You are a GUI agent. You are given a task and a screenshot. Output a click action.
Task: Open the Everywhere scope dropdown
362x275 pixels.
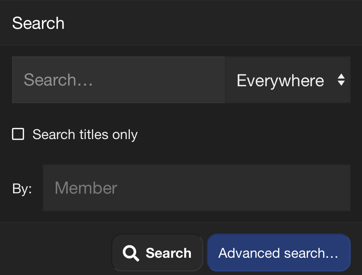[x=288, y=80]
